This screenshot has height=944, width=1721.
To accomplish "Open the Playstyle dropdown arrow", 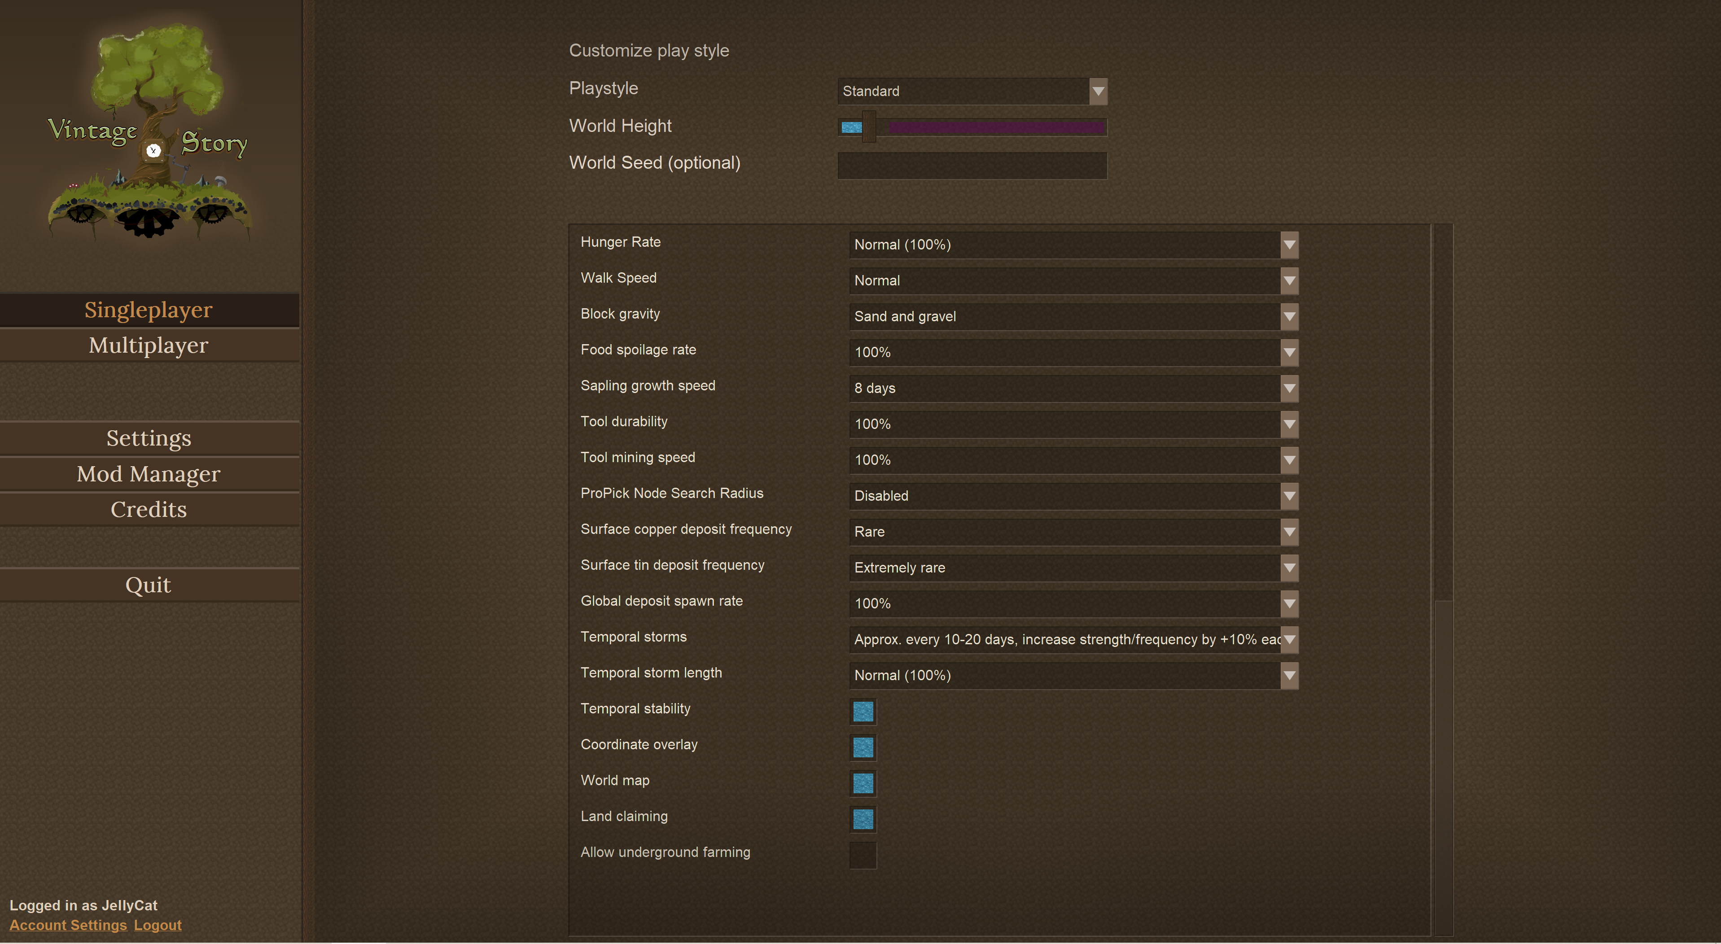I will pyautogui.click(x=1098, y=92).
